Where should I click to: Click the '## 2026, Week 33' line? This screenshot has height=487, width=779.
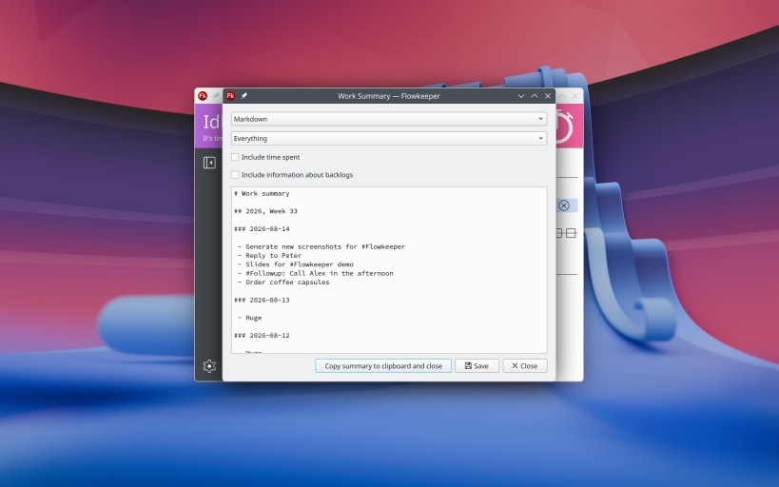(265, 211)
